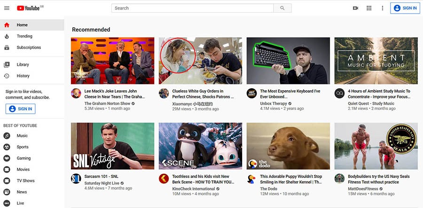Viewport: 423px width, 208px height.
Task: Click the Sports category icon
Action: (x=7, y=147)
